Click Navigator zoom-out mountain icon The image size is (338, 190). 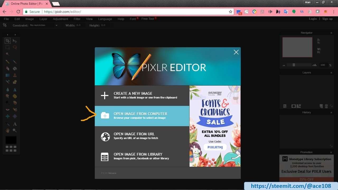(x=284, y=65)
